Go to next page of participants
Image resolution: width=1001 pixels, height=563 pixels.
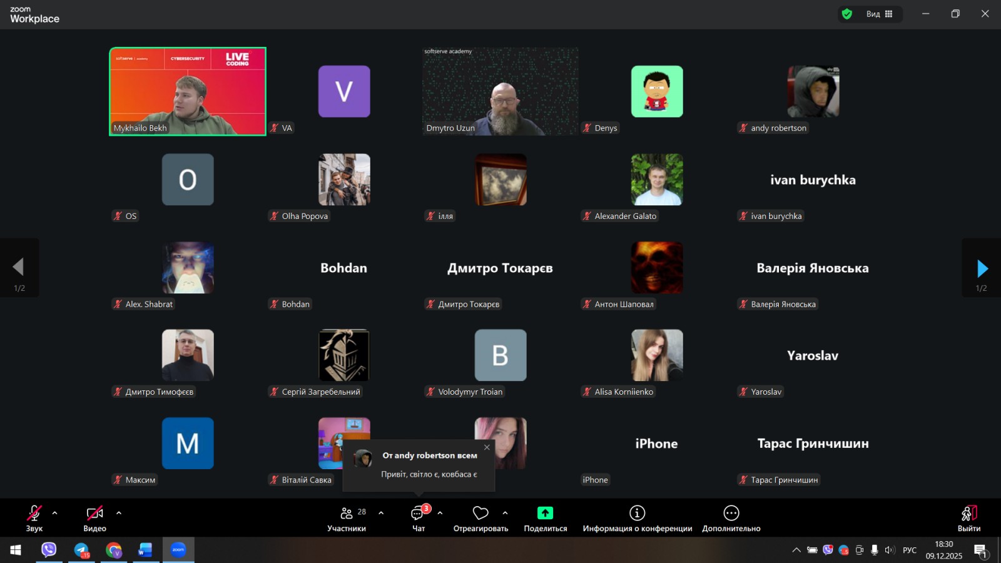point(982,268)
